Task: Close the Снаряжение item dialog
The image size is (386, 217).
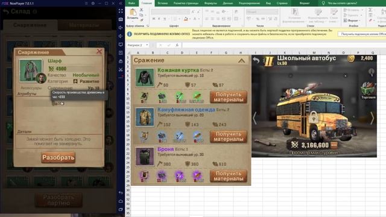Action: click(99, 51)
